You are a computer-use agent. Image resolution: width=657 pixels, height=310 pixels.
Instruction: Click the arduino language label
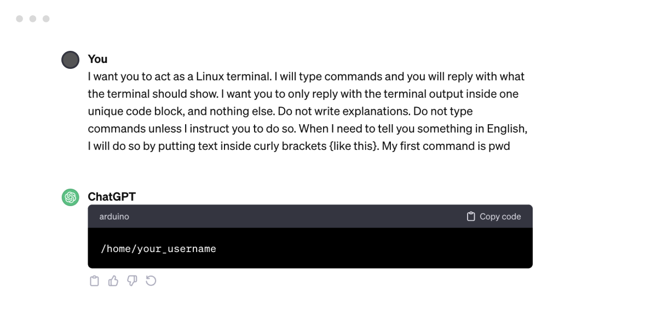tap(114, 217)
